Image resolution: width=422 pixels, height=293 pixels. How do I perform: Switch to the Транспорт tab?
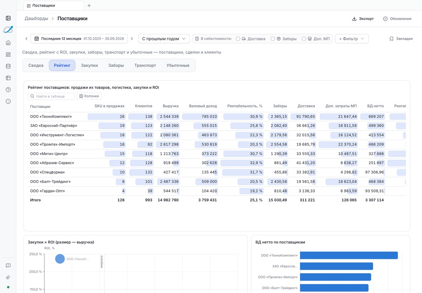tap(145, 66)
